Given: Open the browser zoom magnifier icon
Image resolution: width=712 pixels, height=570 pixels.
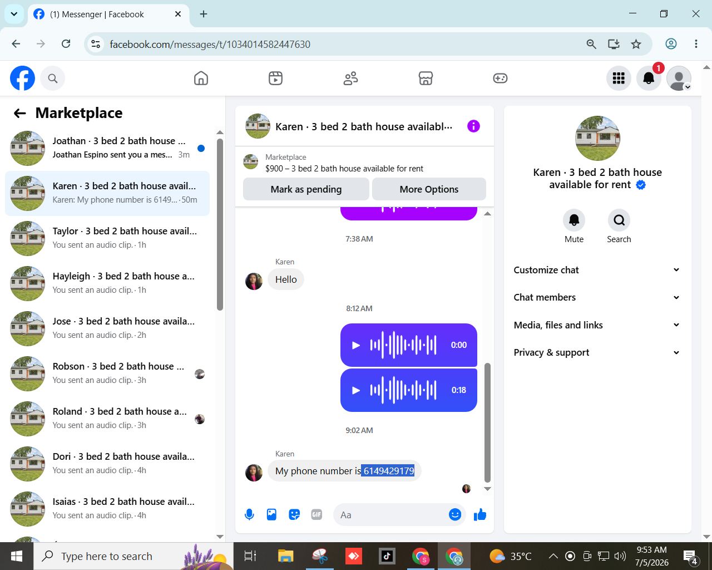Looking at the screenshot, I should [591, 44].
